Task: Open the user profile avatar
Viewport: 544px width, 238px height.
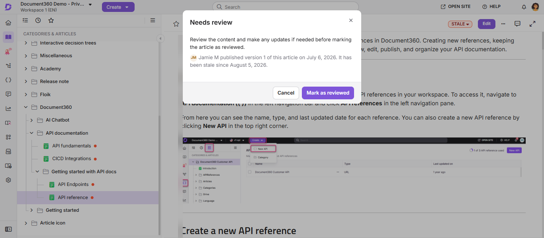Action: point(536,7)
